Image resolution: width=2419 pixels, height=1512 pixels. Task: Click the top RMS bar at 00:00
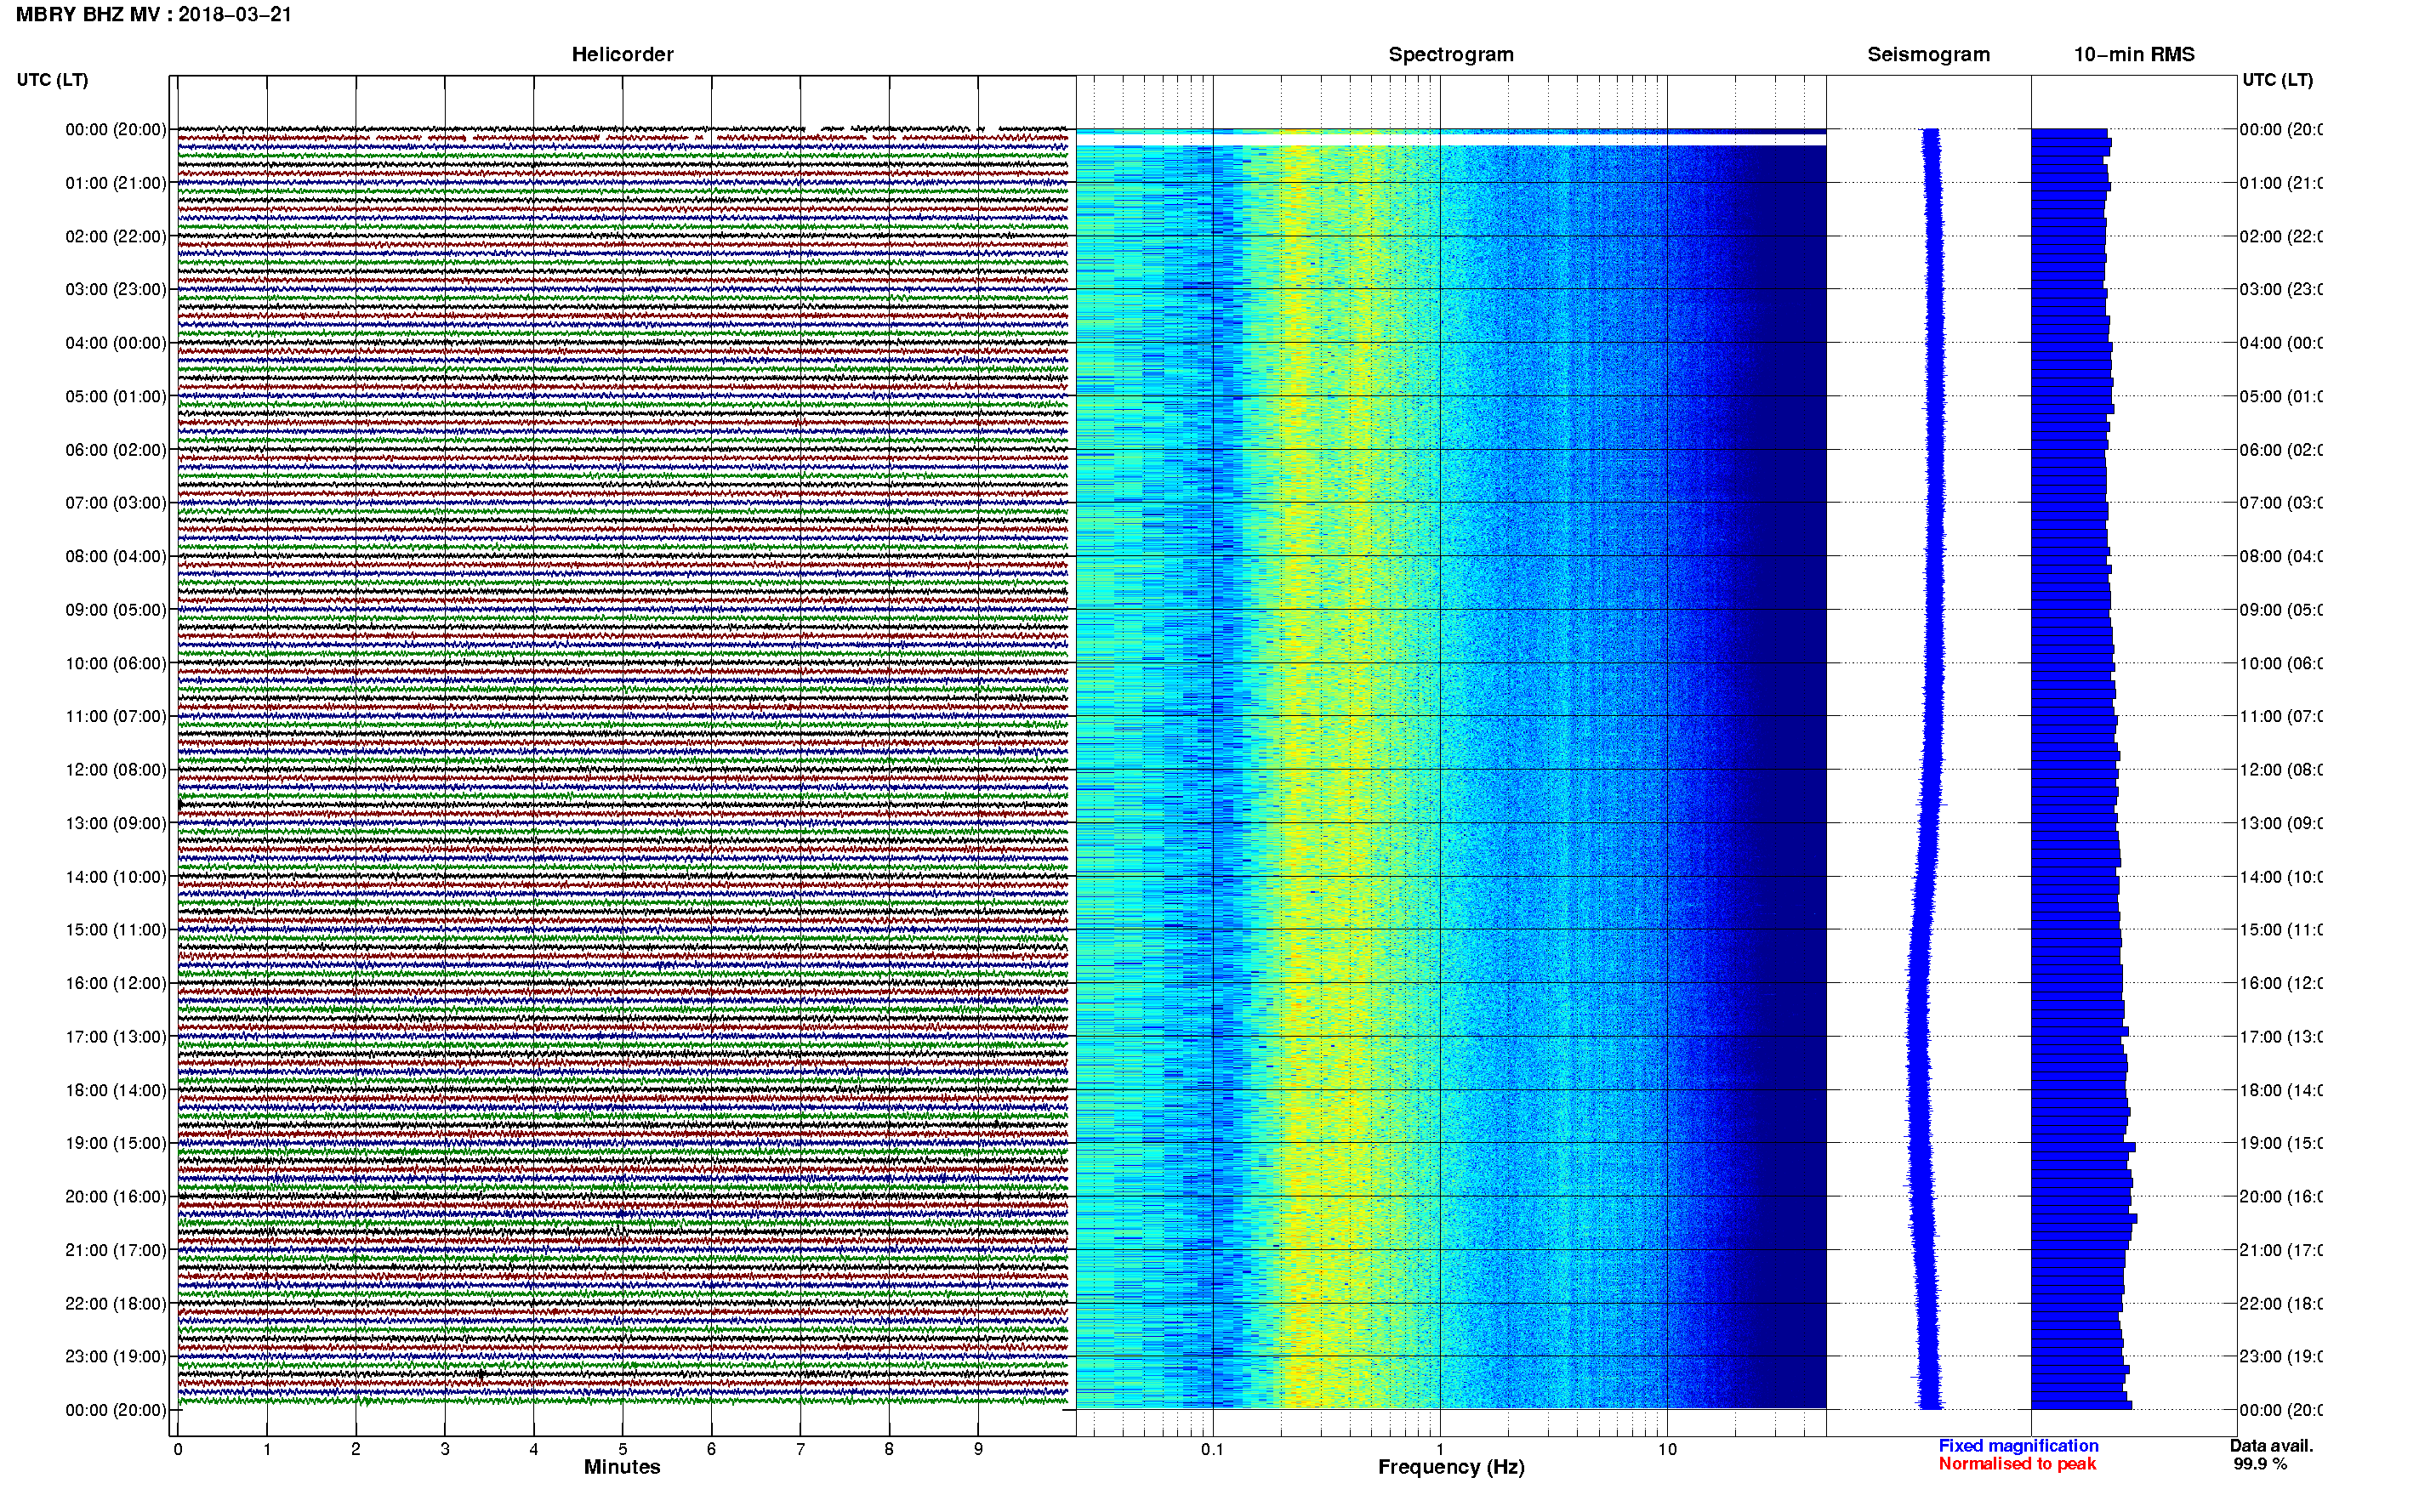pos(2069,133)
